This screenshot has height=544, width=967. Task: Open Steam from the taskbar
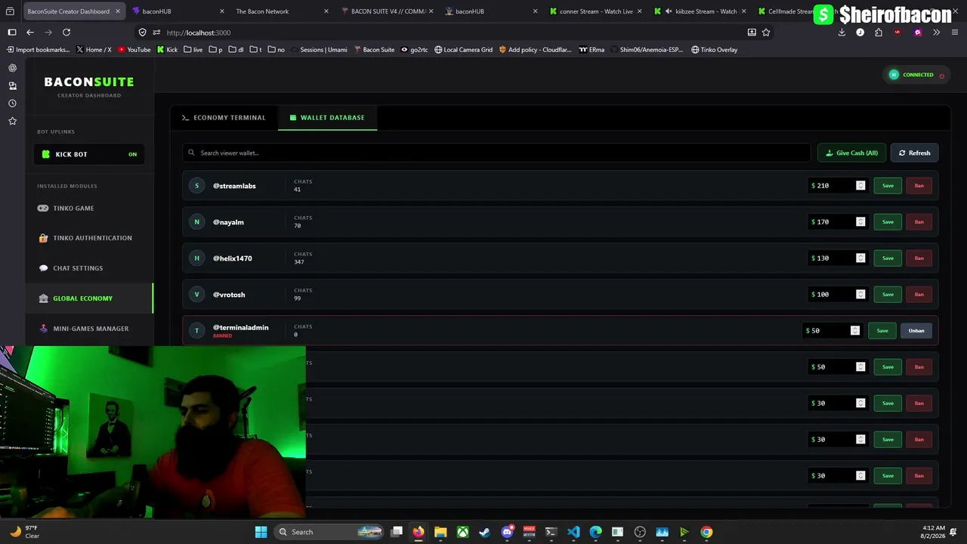485,532
